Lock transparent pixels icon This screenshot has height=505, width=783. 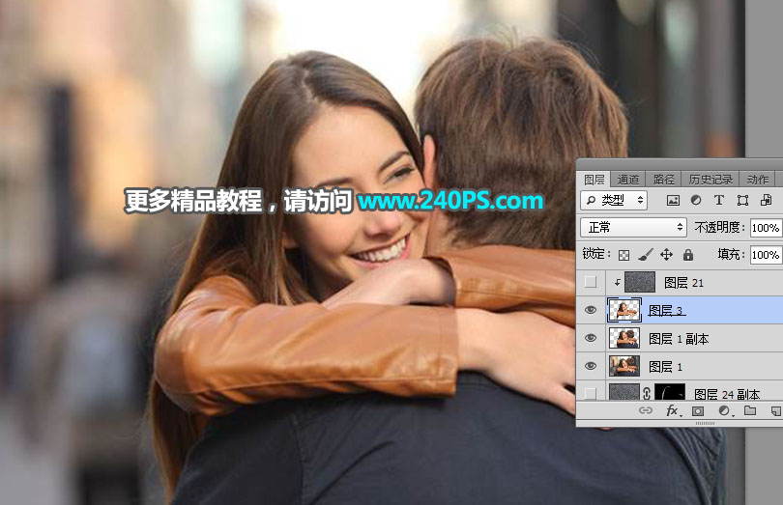pyautogui.click(x=623, y=255)
